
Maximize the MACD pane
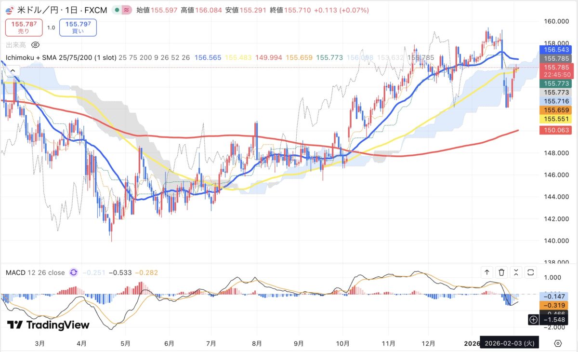(x=531, y=272)
